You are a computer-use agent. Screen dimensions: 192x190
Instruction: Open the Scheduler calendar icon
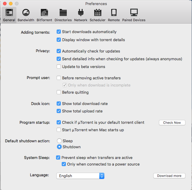[97, 13]
